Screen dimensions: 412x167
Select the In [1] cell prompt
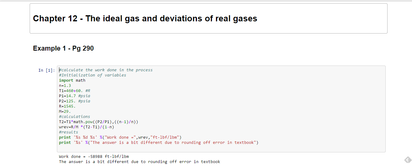pyautogui.click(x=47, y=70)
